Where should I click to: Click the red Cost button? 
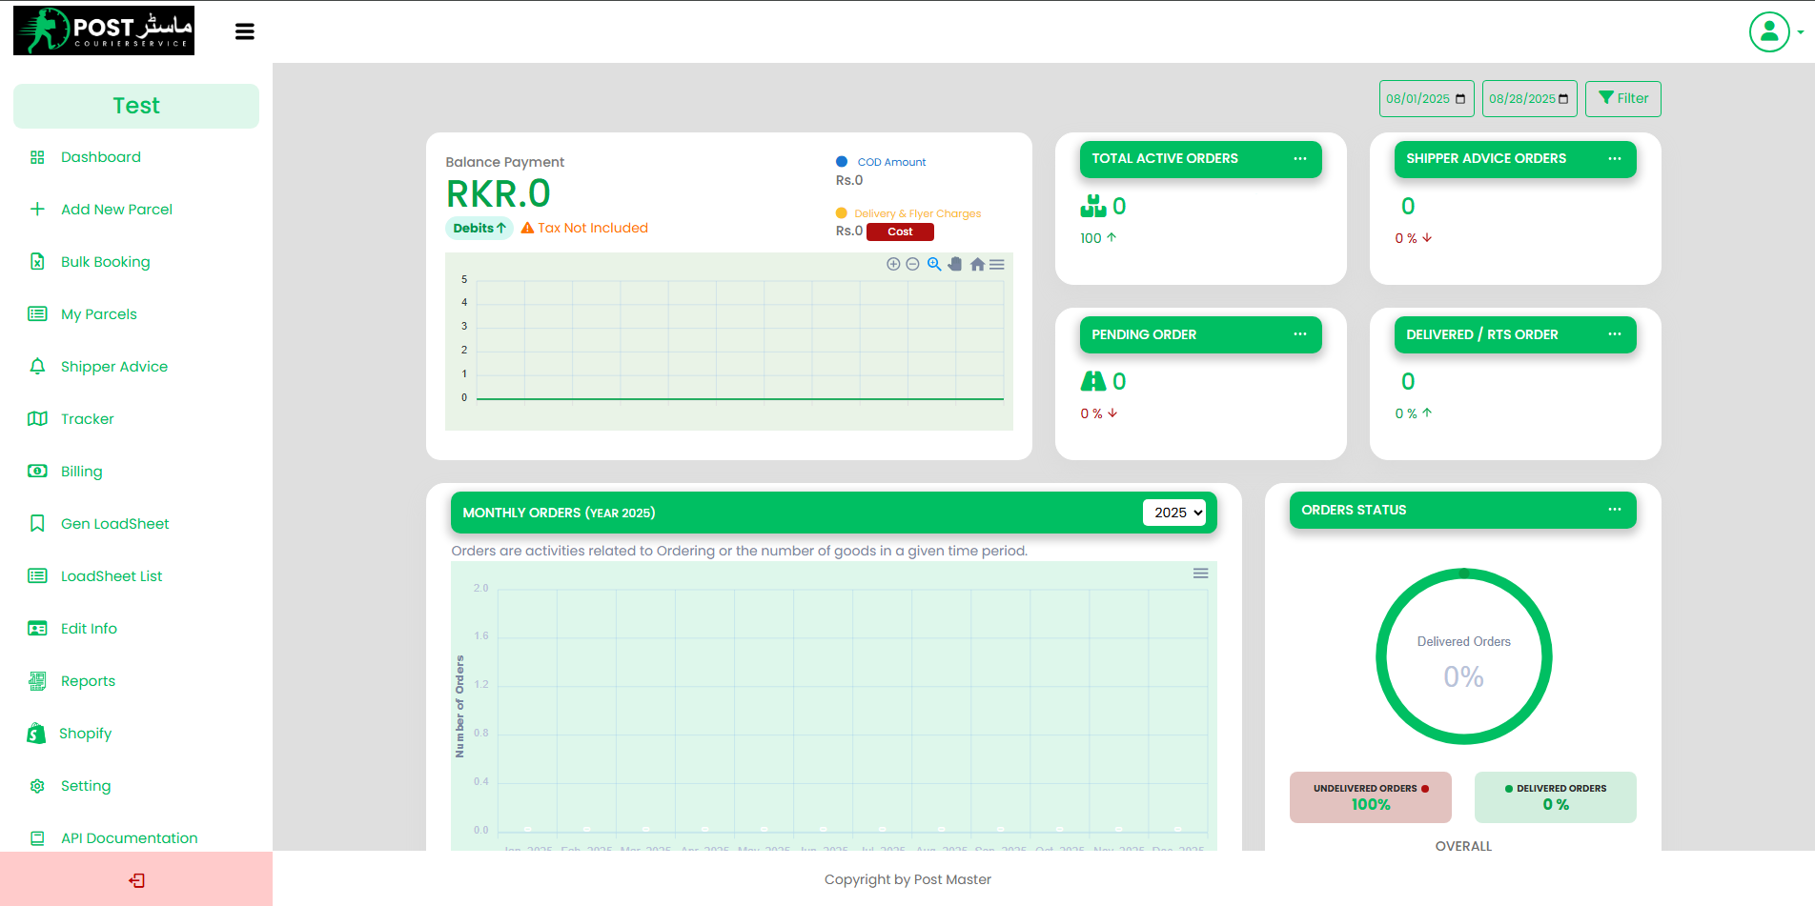(900, 232)
